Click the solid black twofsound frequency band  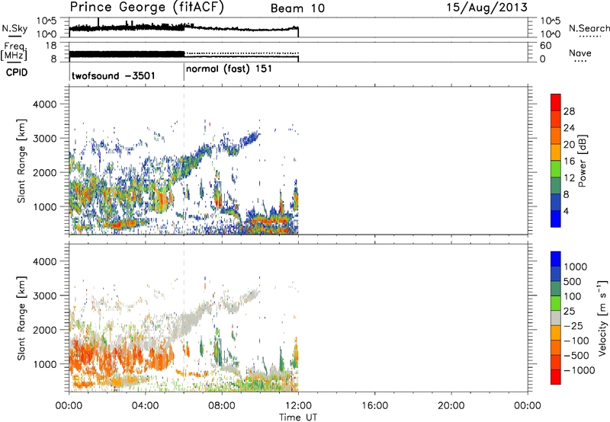tap(127, 54)
